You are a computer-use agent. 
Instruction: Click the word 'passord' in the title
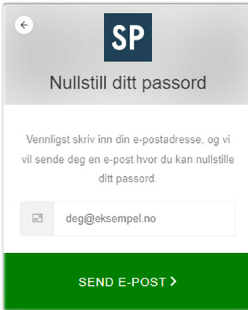[x=174, y=84]
